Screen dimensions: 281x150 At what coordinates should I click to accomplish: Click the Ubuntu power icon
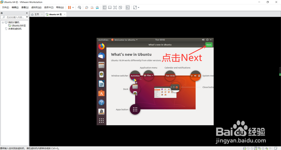coord(207,40)
